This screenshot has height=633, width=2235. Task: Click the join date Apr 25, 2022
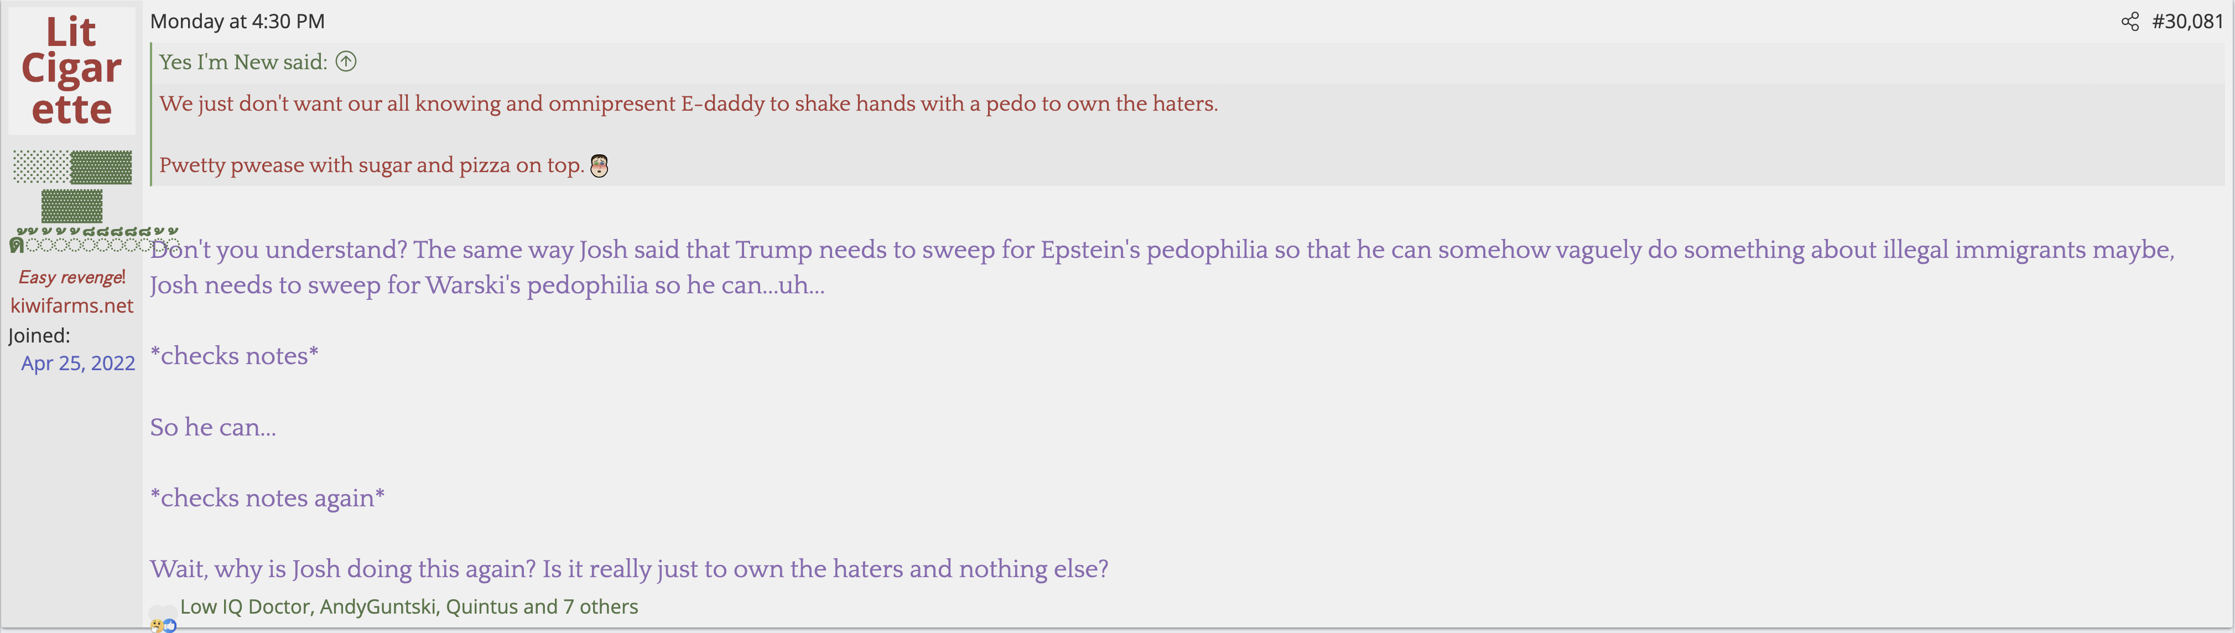pos(78,363)
